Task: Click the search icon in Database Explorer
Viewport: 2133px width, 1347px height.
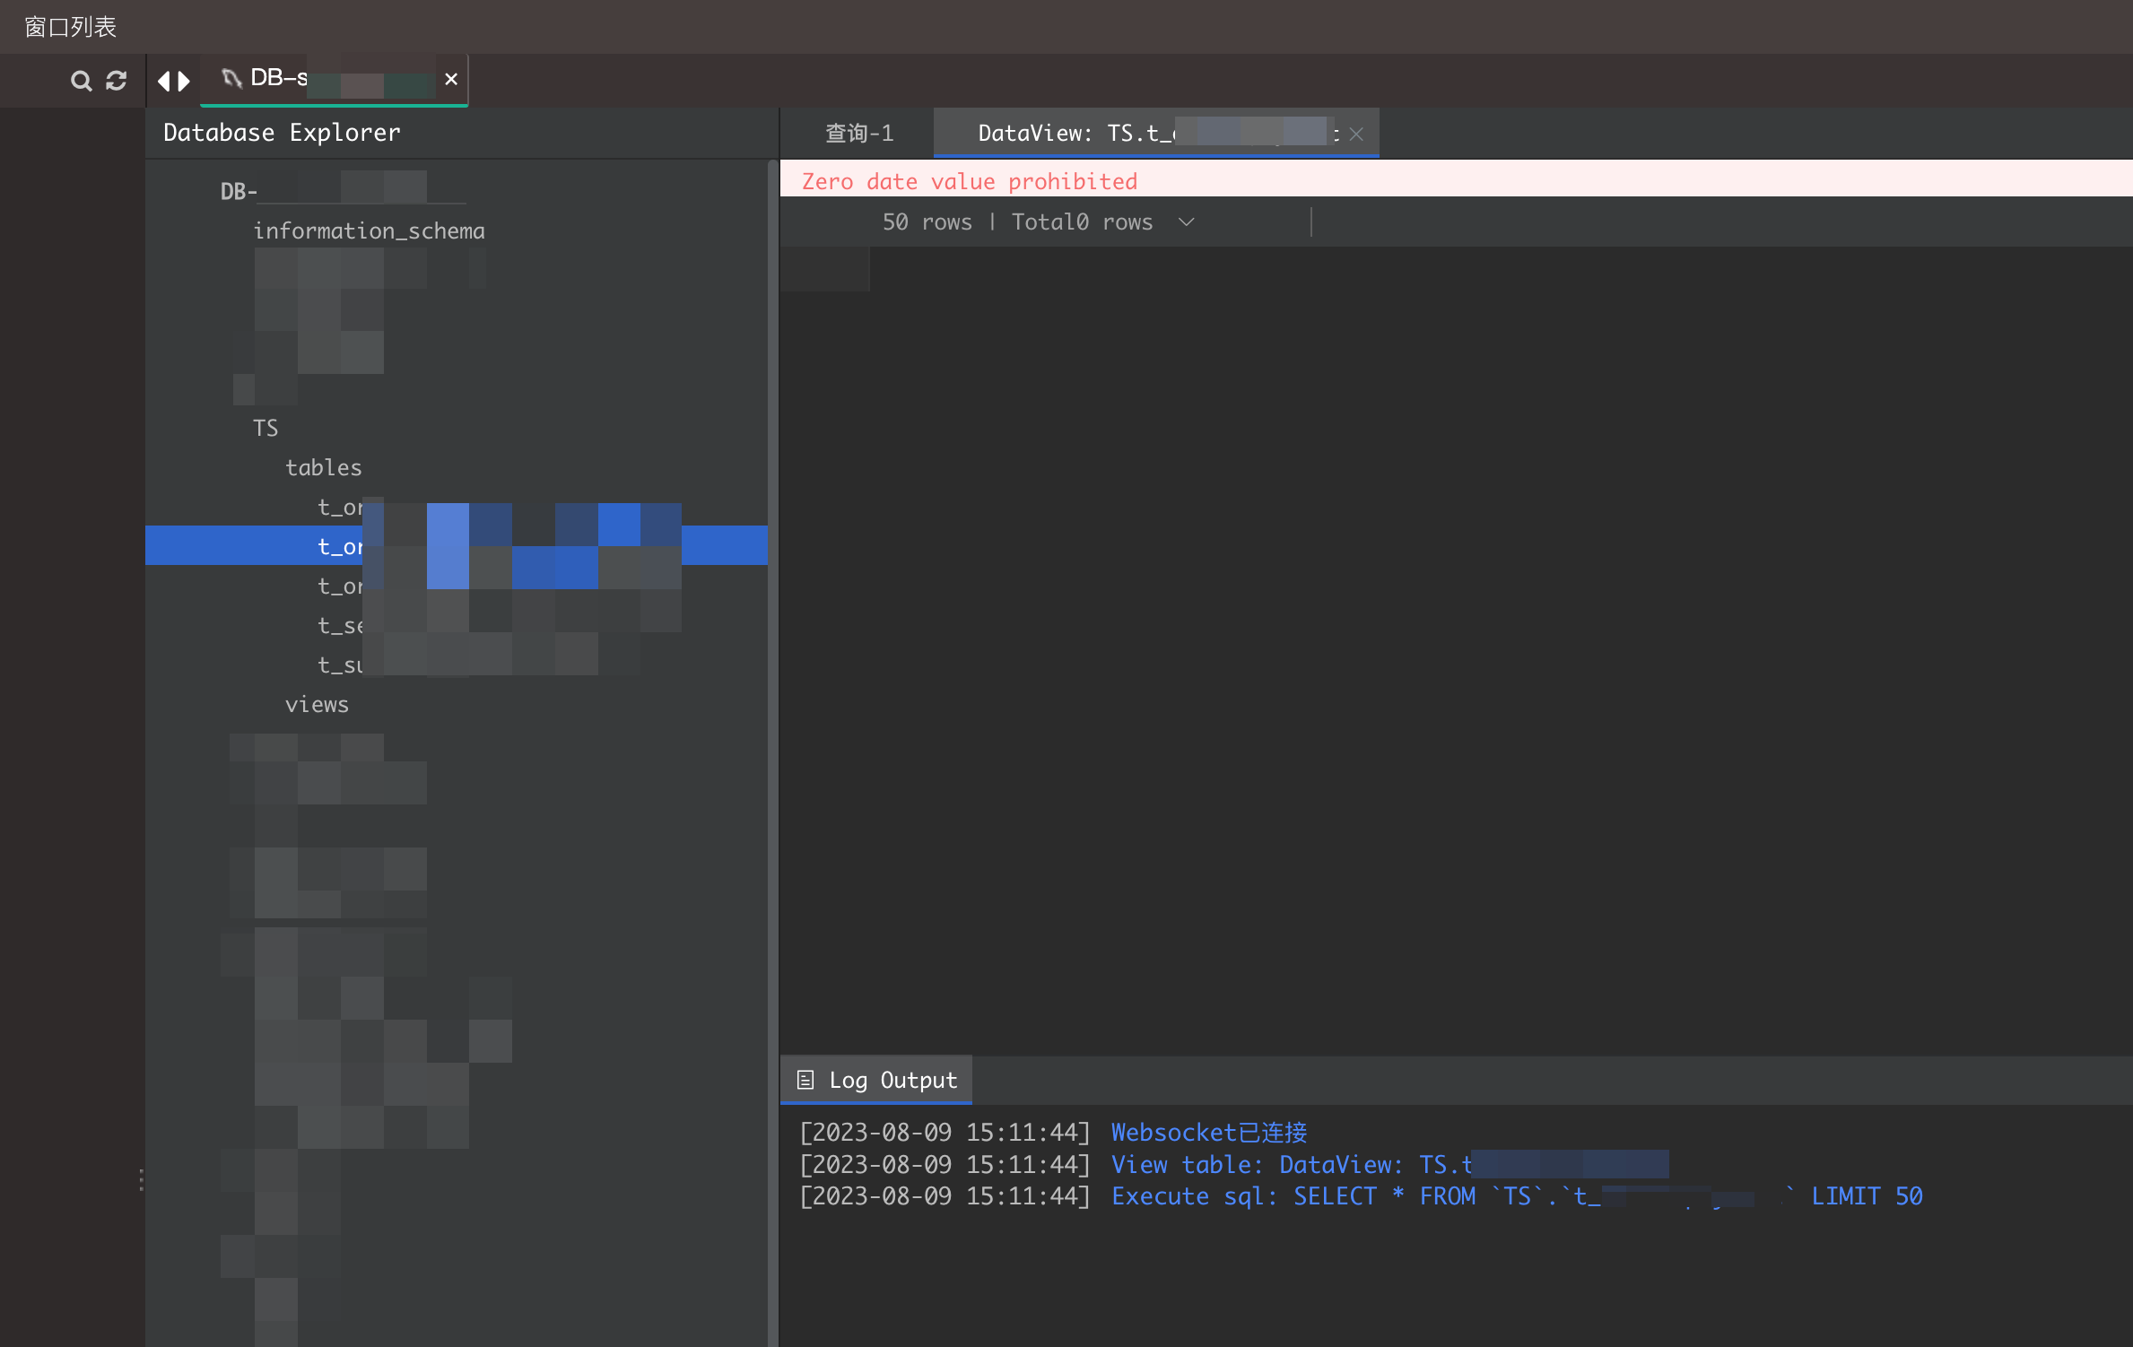Action: pyautogui.click(x=80, y=80)
